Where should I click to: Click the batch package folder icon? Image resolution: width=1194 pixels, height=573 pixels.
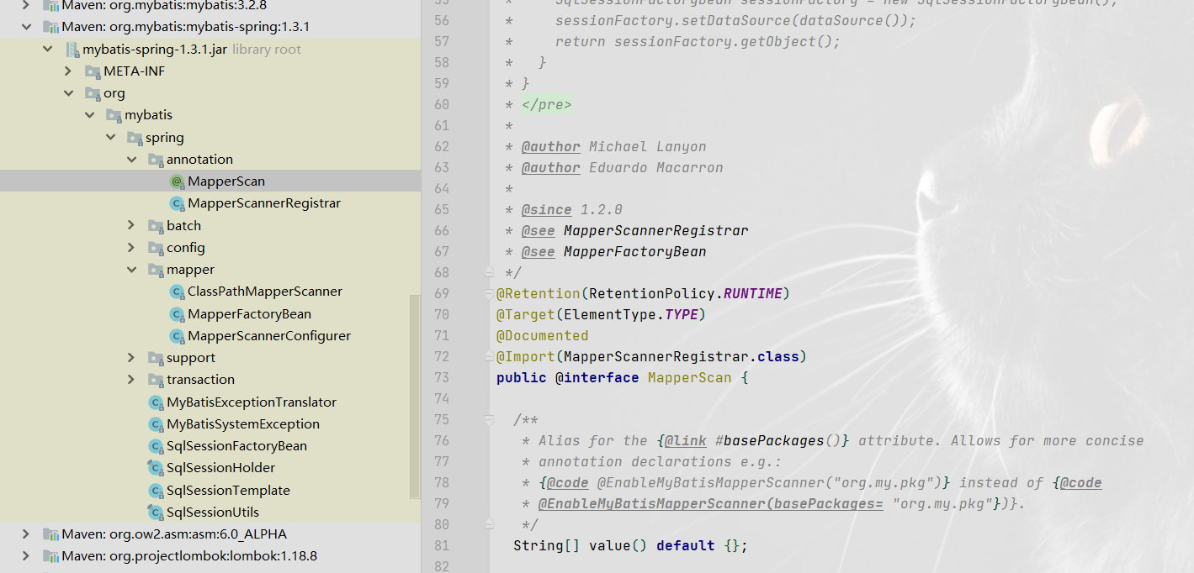[x=156, y=226]
